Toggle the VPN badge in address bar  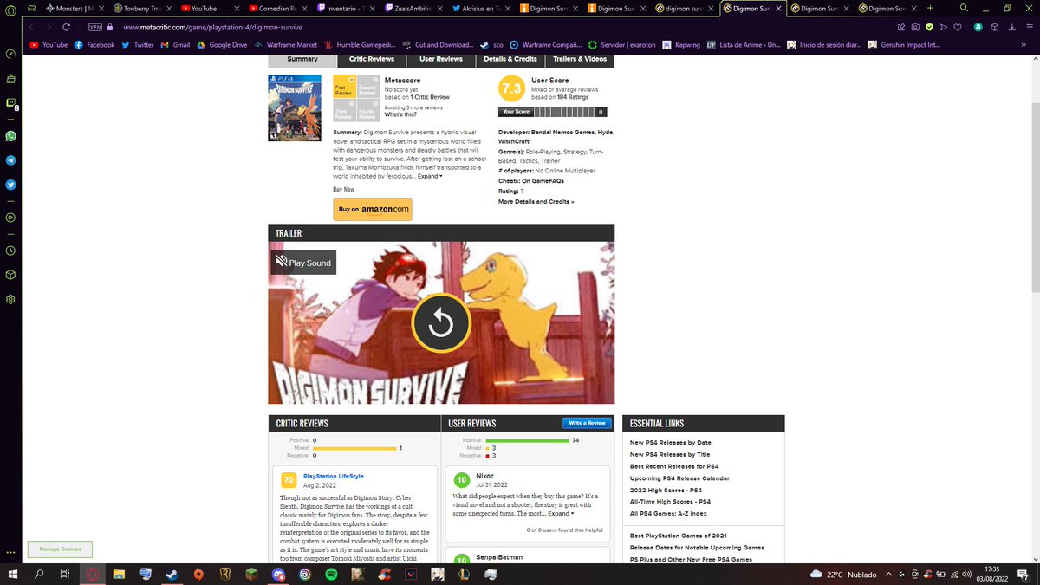click(95, 27)
